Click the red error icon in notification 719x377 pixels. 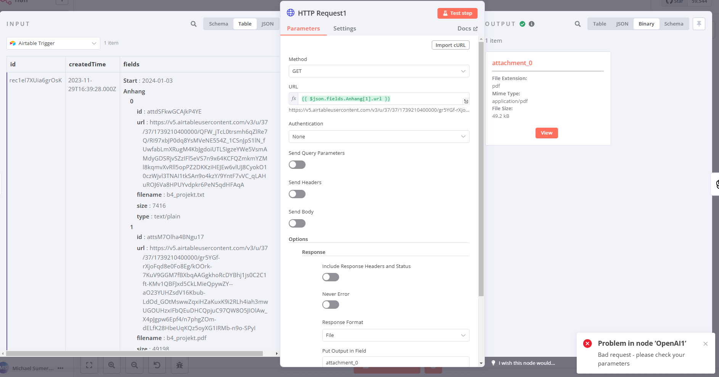[587, 343]
